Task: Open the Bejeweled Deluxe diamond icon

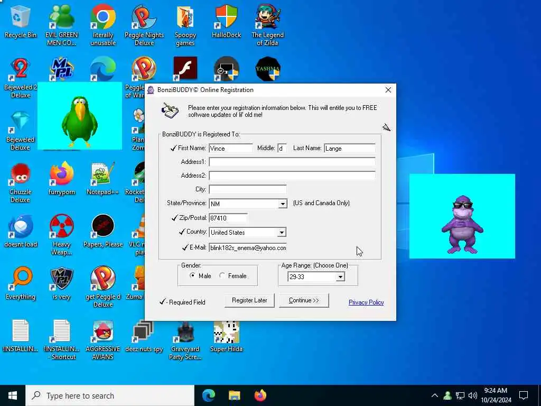Action: click(x=20, y=131)
